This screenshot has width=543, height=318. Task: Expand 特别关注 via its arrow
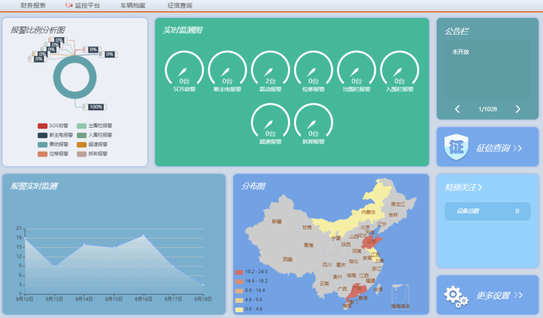tap(480, 188)
